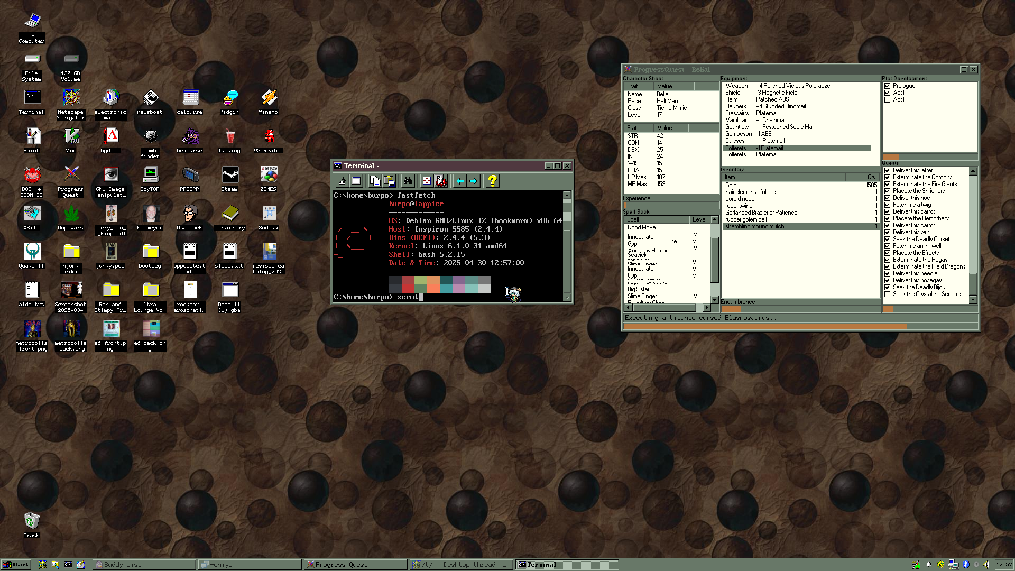Image resolution: width=1015 pixels, height=571 pixels.
Task: Switch to the Buddy List taskbar item
Action: 144,564
